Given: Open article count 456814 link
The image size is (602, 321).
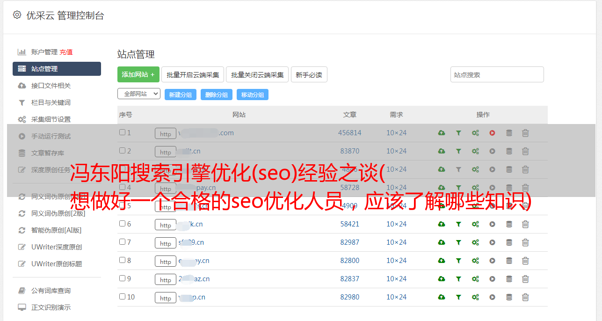Looking at the screenshot, I should 350,133.
